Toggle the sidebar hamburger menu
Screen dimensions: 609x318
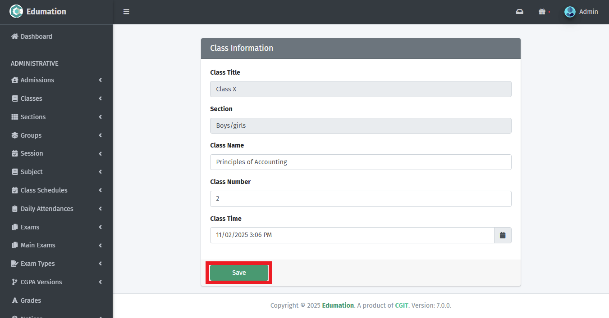pyautogui.click(x=126, y=12)
